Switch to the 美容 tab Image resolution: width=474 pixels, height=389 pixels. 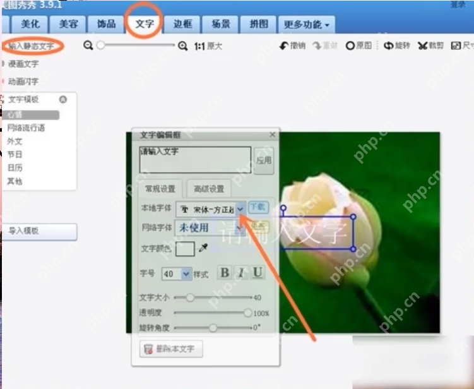point(68,24)
